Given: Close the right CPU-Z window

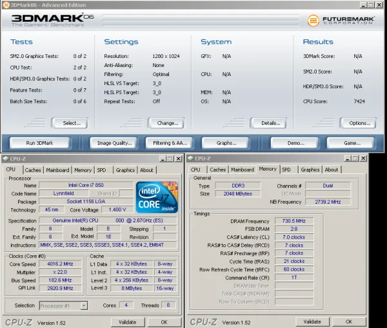Looking at the screenshot, I should coord(363,159).
